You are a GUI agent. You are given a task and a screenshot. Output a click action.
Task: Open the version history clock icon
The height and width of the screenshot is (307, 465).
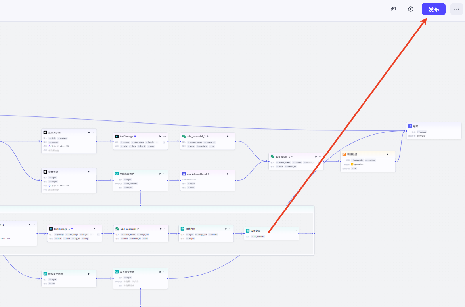(x=410, y=9)
